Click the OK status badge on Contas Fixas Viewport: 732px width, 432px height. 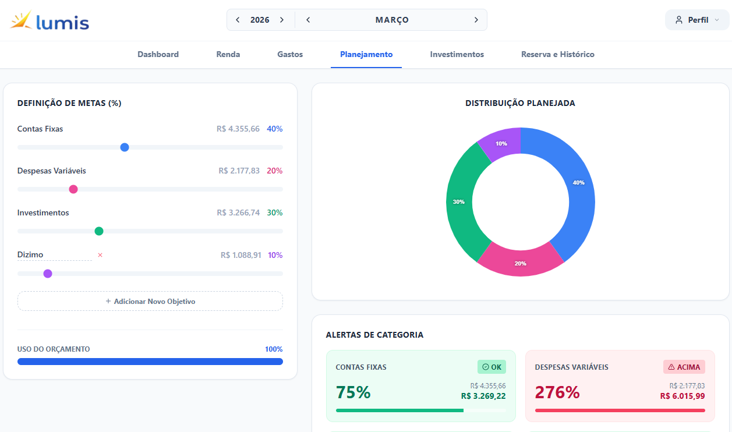[x=491, y=367]
